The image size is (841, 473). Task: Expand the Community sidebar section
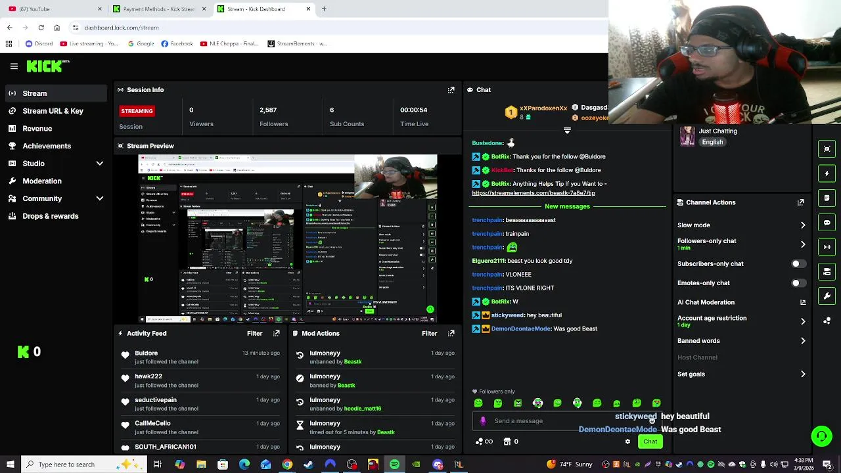(100, 198)
